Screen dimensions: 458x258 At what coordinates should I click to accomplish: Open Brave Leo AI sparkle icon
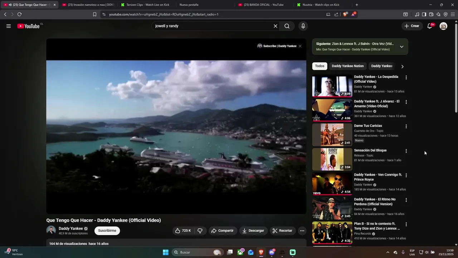point(438,14)
